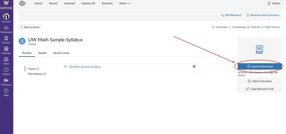This screenshot has height=134, width=286.
Task: Click the page icon beside syllabus link
Action: point(65,67)
